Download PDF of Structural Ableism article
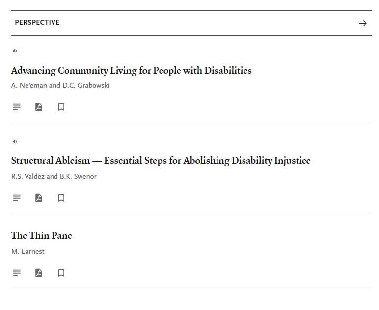This screenshot has width=379, height=310. [x=39, y=198]
